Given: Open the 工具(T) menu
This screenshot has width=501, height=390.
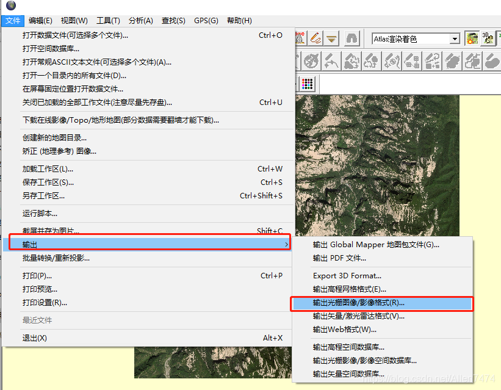Looking at the screenshot, I should [108, 21].
